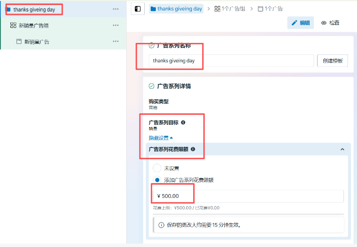This screenshot has height=247, width=357.
Task: Go to 1个广告组 breadcrumb
Action: click(230, 9)
